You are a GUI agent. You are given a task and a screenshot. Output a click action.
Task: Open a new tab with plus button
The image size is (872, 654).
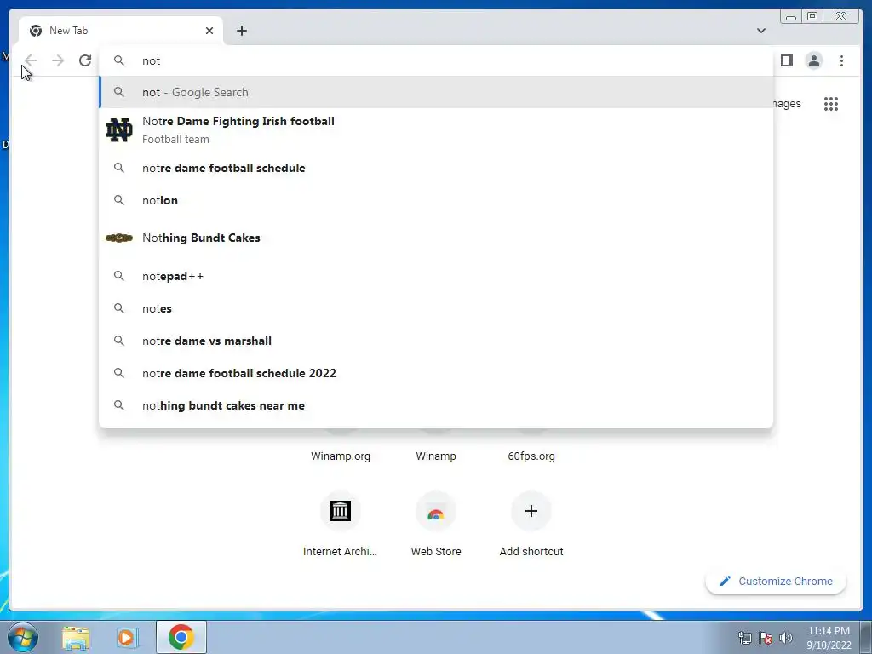[241, 31]
